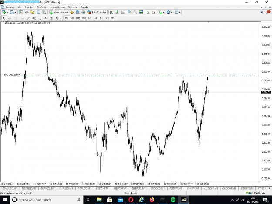Open the notifications alert icon
The image size is (272, 204).
(268, 12)
